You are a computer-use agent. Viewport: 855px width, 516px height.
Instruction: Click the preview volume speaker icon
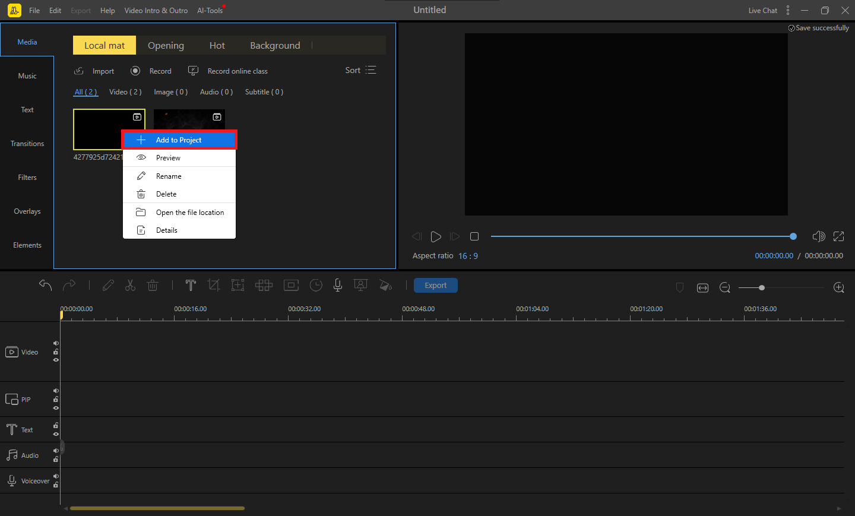(x=818, y=236)
